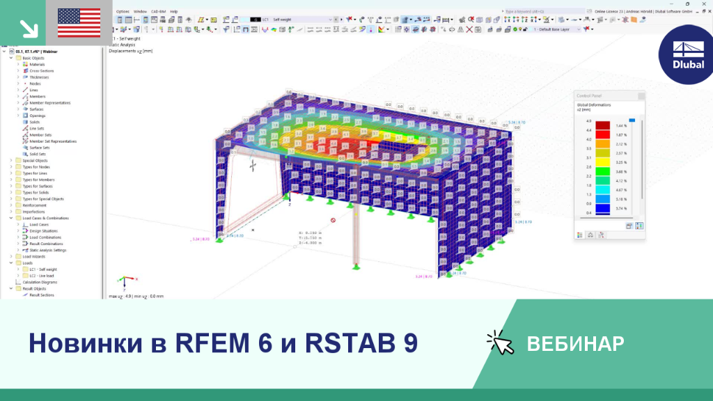The image size is (713, 401).
Task: Click the blue slider handle in Control Panel
Action: point(632,120)
